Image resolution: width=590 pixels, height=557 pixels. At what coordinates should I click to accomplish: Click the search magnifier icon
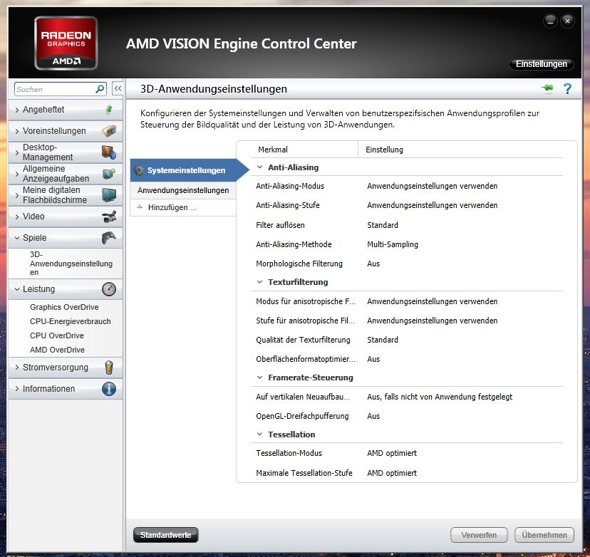pyautogui.click(x=100, y=89)
